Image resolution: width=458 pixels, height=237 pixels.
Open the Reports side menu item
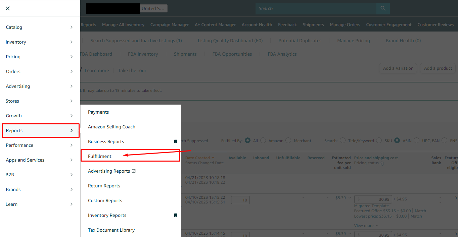[x=40, y=130]
